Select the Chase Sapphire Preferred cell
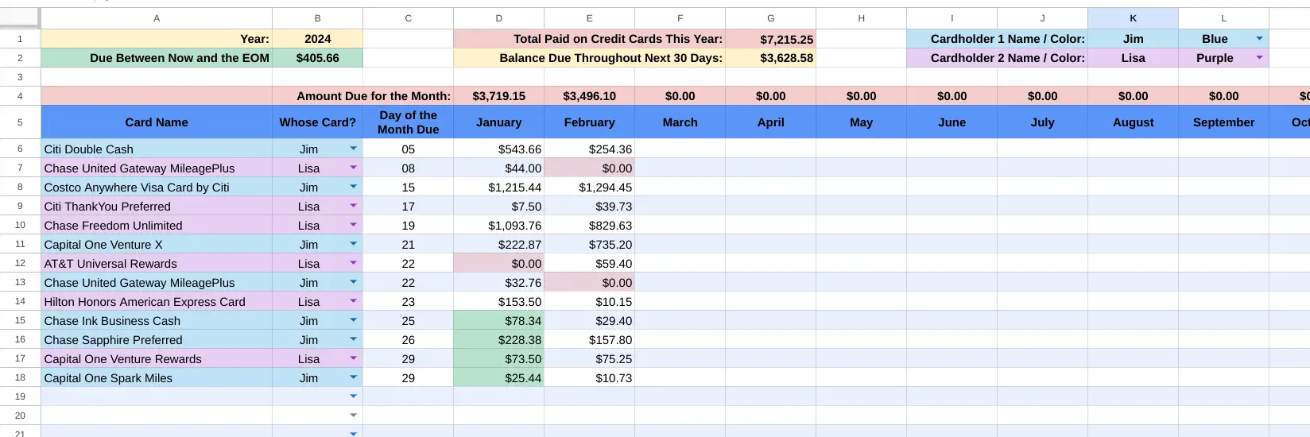1310x437 pixels. [x=157, y=339]
